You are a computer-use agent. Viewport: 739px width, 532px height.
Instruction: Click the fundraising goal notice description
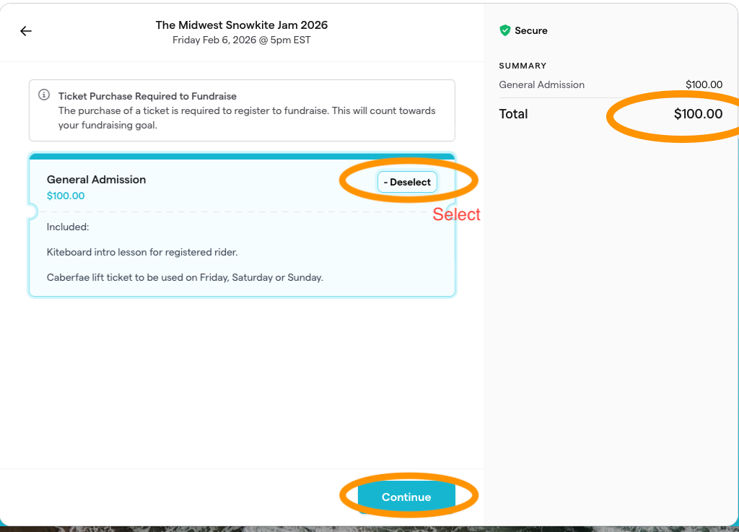tap(247, 118)
